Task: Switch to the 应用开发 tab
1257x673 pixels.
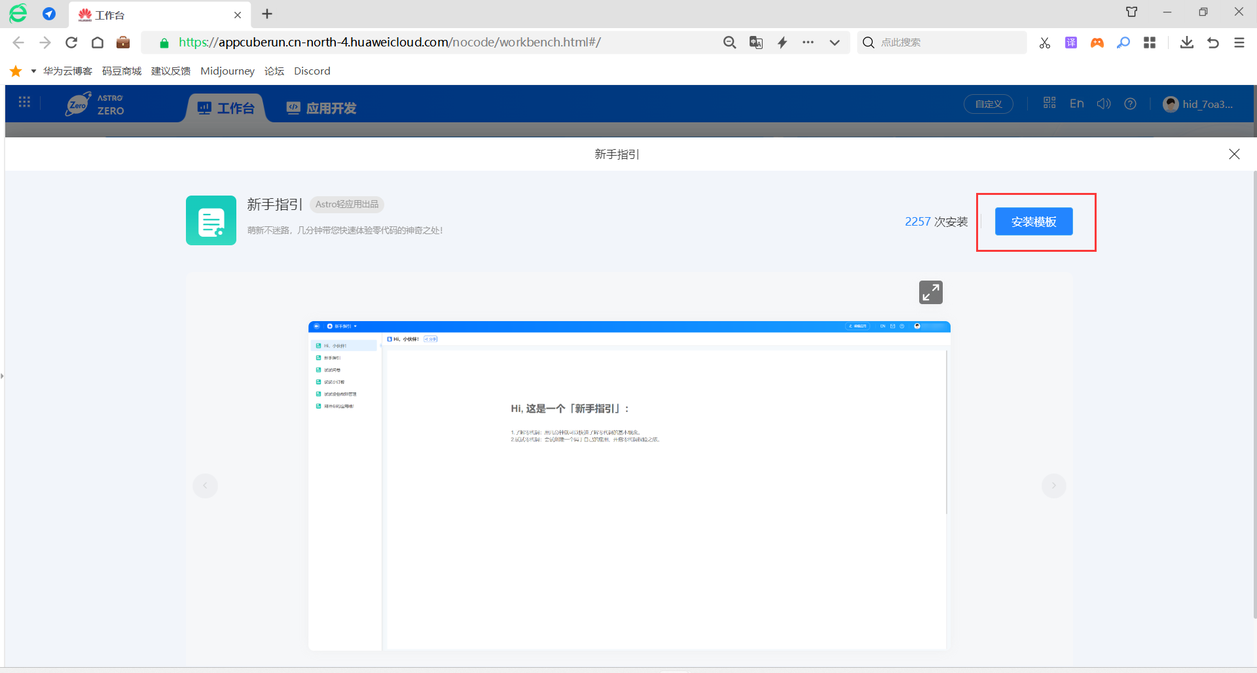Action: (321, 108)
